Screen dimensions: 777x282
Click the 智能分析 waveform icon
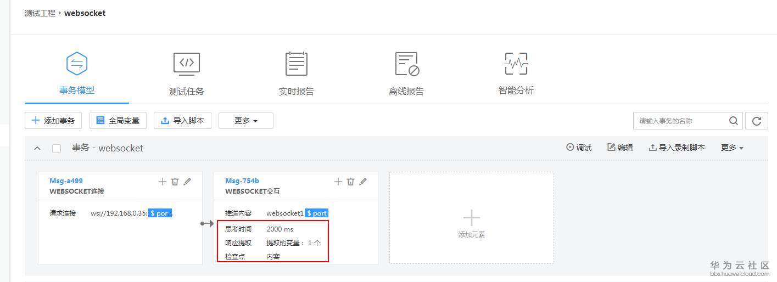(516, 64)
